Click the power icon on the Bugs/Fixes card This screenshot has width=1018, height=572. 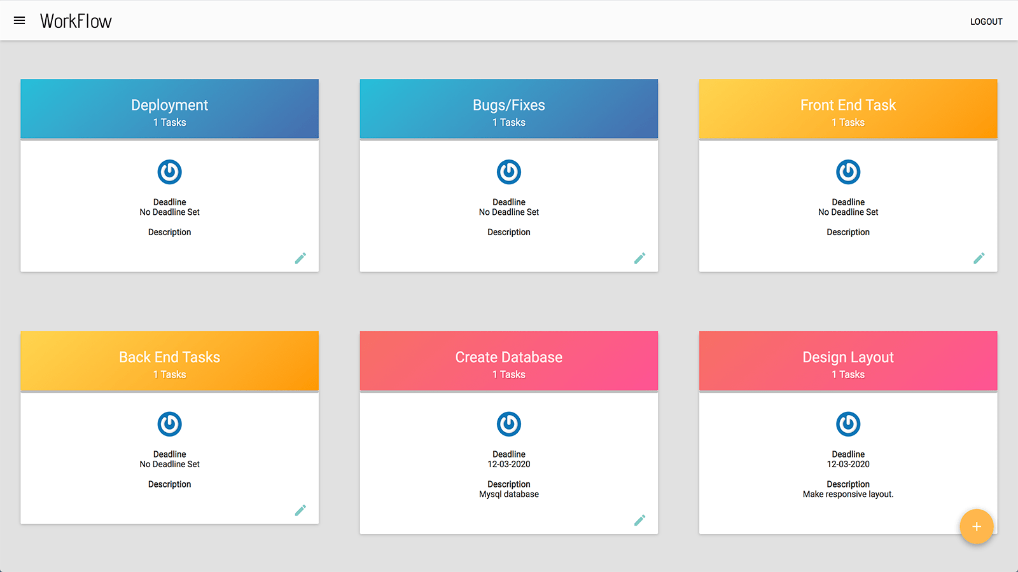point(509,172)
